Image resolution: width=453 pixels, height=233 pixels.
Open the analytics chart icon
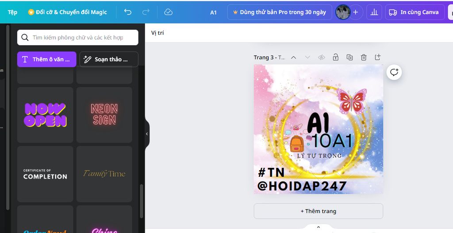pyautogui.click(x=374, y=12)
